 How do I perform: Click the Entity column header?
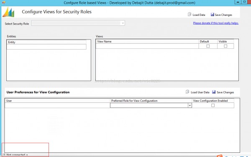coord(46,42)
